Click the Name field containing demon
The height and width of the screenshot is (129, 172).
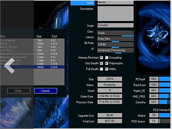coord(116,2)
